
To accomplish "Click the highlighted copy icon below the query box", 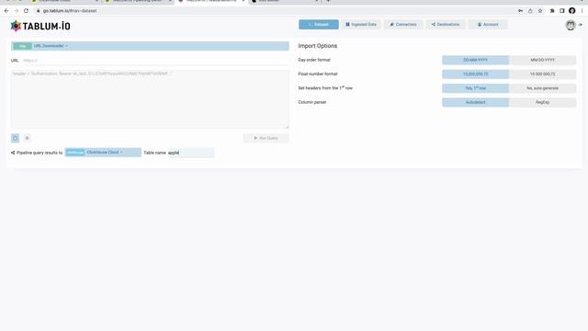I will 15,138.
